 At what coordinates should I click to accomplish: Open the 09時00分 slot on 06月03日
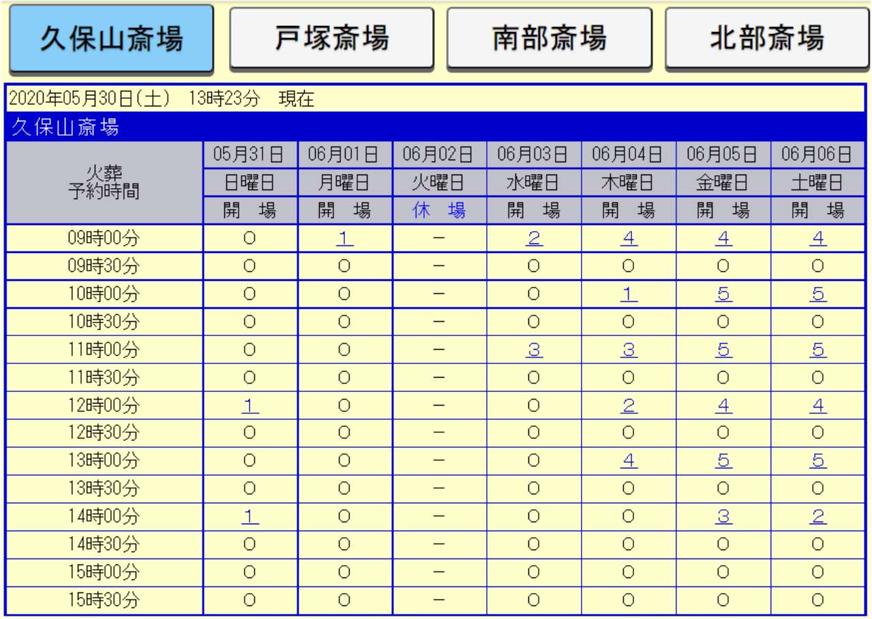534,239
